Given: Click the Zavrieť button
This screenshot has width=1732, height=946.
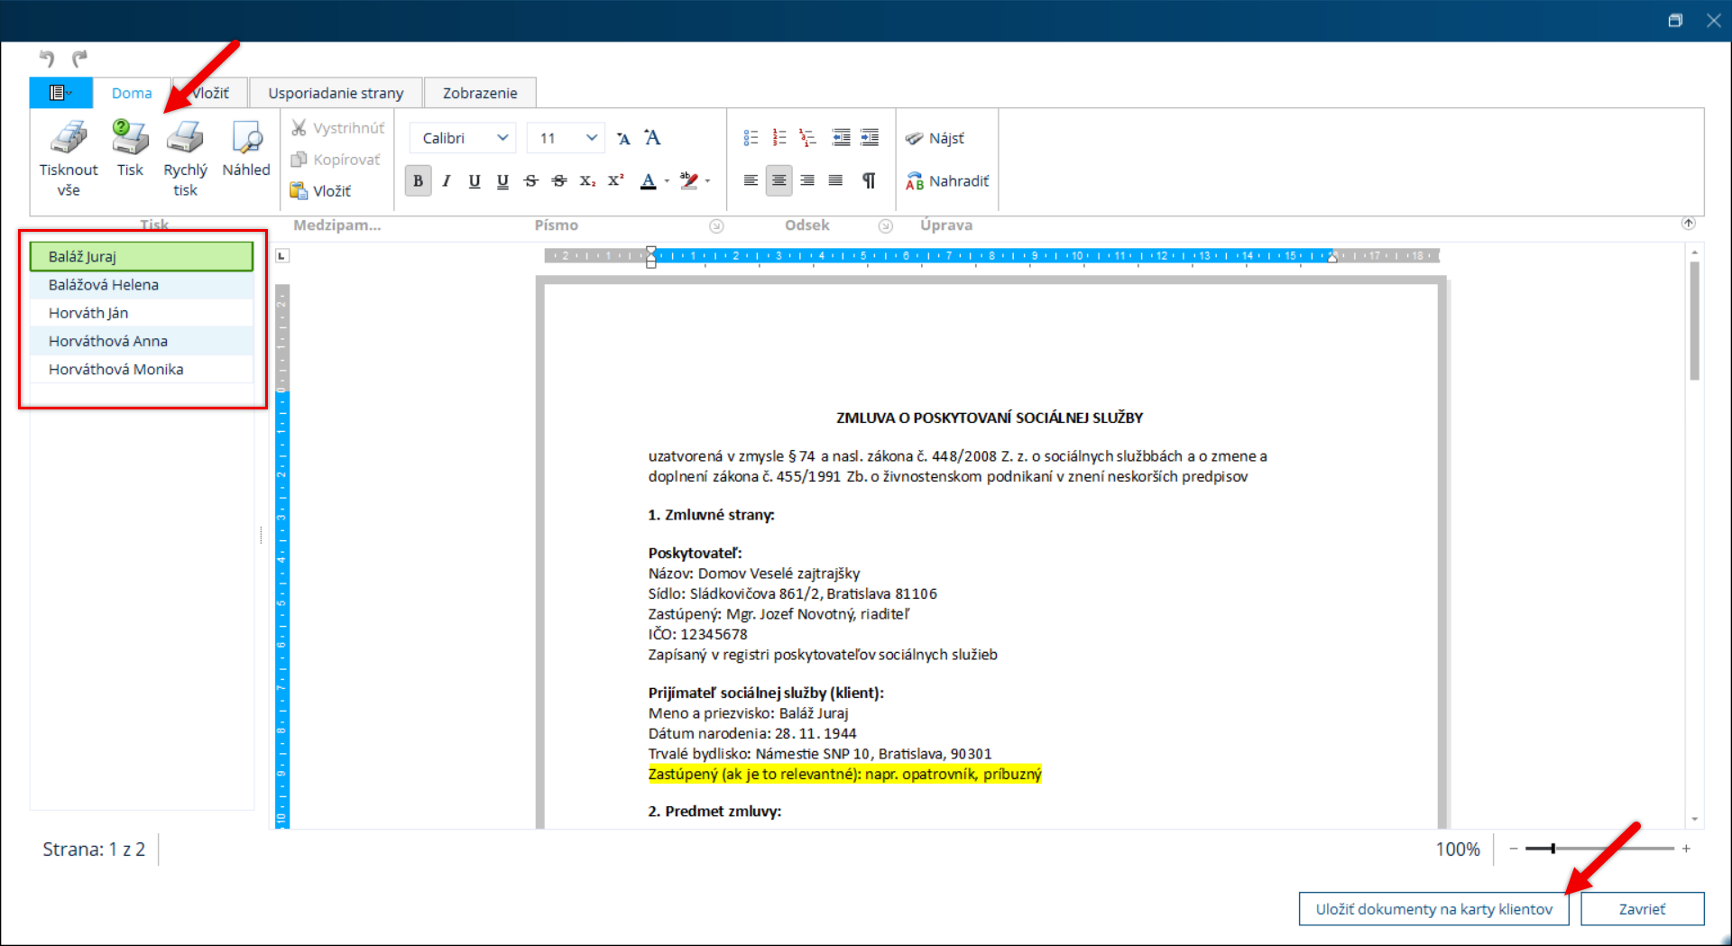Looking at the screenshot, I should [x=1642, y=909].
